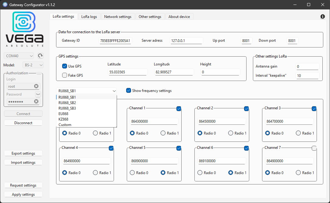Open the device info tooltip icon
Screen dimensions: 330x203
tap(322, 16)
